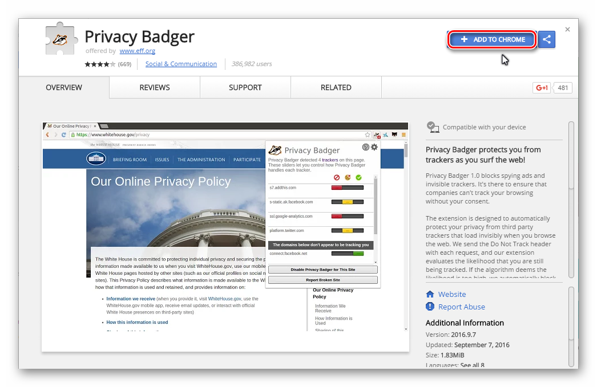Click the G+1 button
Viewport: 597px width, 387px height.
[x=542, y=88]
